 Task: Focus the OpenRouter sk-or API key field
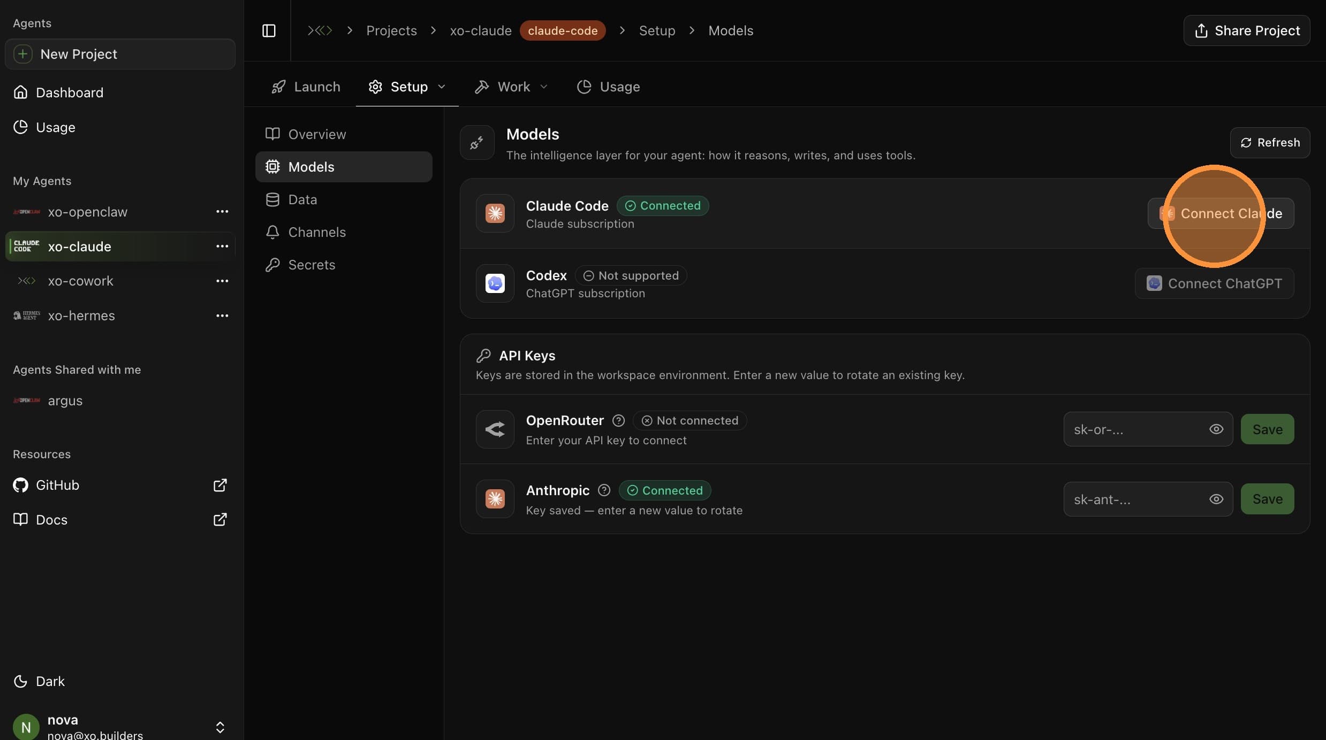pyautogui.click(x=1148, y=429)
